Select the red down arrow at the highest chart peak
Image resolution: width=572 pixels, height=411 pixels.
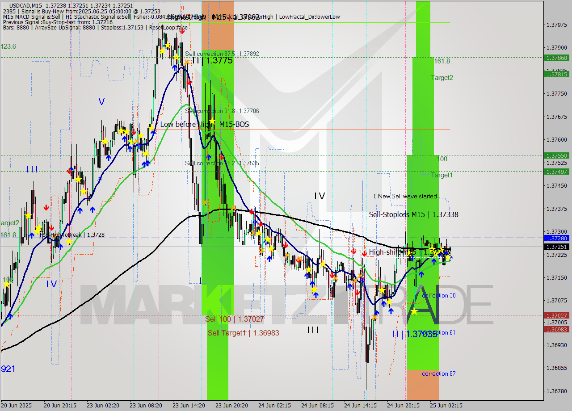pyautogui.click(x=182, y=30)
